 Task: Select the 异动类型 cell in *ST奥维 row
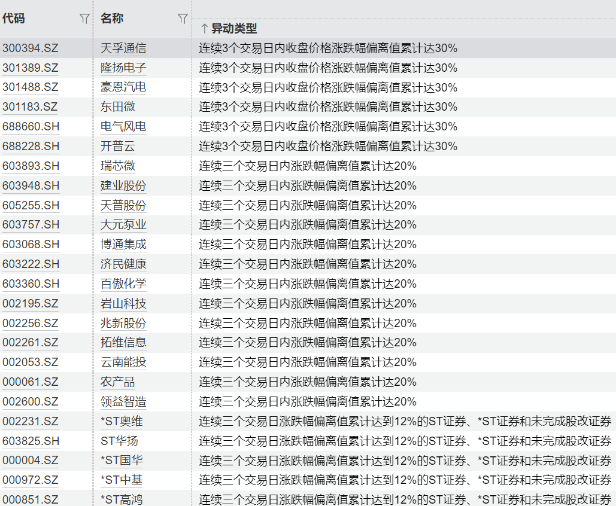coord(404,421)
